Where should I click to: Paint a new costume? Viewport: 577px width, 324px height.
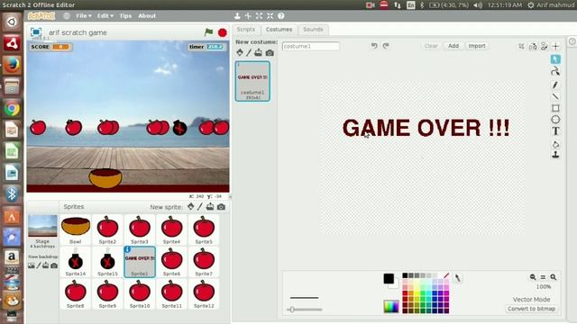249,52
